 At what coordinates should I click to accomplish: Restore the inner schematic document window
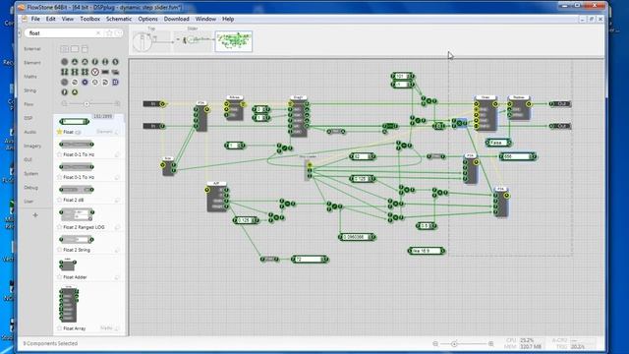point(592,19)
